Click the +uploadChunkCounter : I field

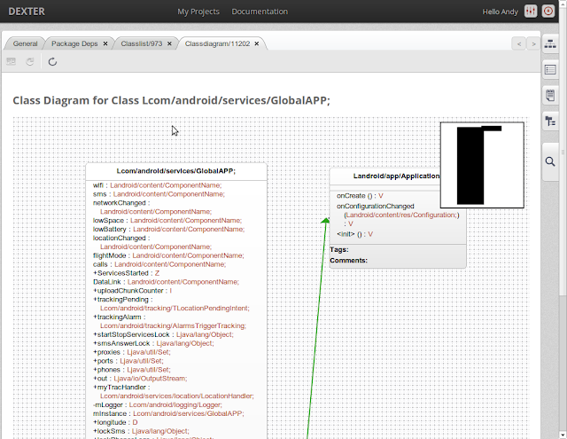tap(132, 291)
